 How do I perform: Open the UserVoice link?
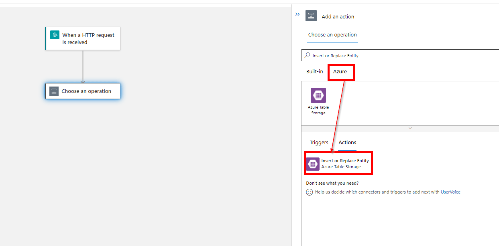pos(450,192)
